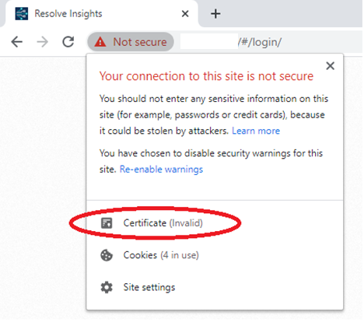Click the cookie icon
This screenshot has width=364, height=322.
(x=107, y=255)
